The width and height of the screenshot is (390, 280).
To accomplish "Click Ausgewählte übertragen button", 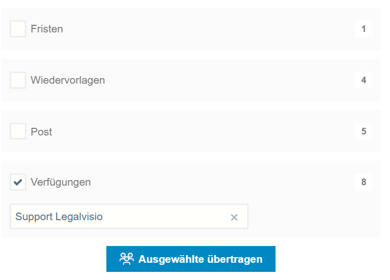I will click(191, 259).
